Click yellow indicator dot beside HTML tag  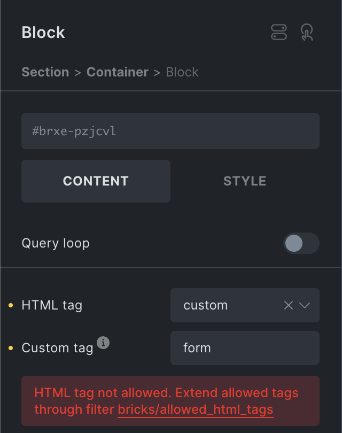[x=11, y=306]
